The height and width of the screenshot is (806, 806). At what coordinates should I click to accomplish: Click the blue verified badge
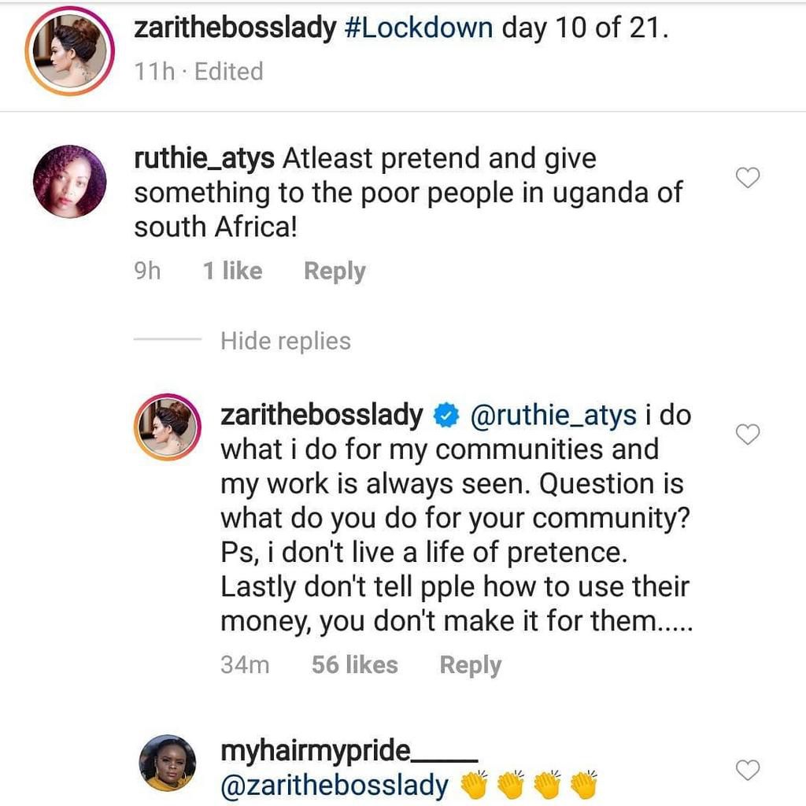[x=446, y=416]
